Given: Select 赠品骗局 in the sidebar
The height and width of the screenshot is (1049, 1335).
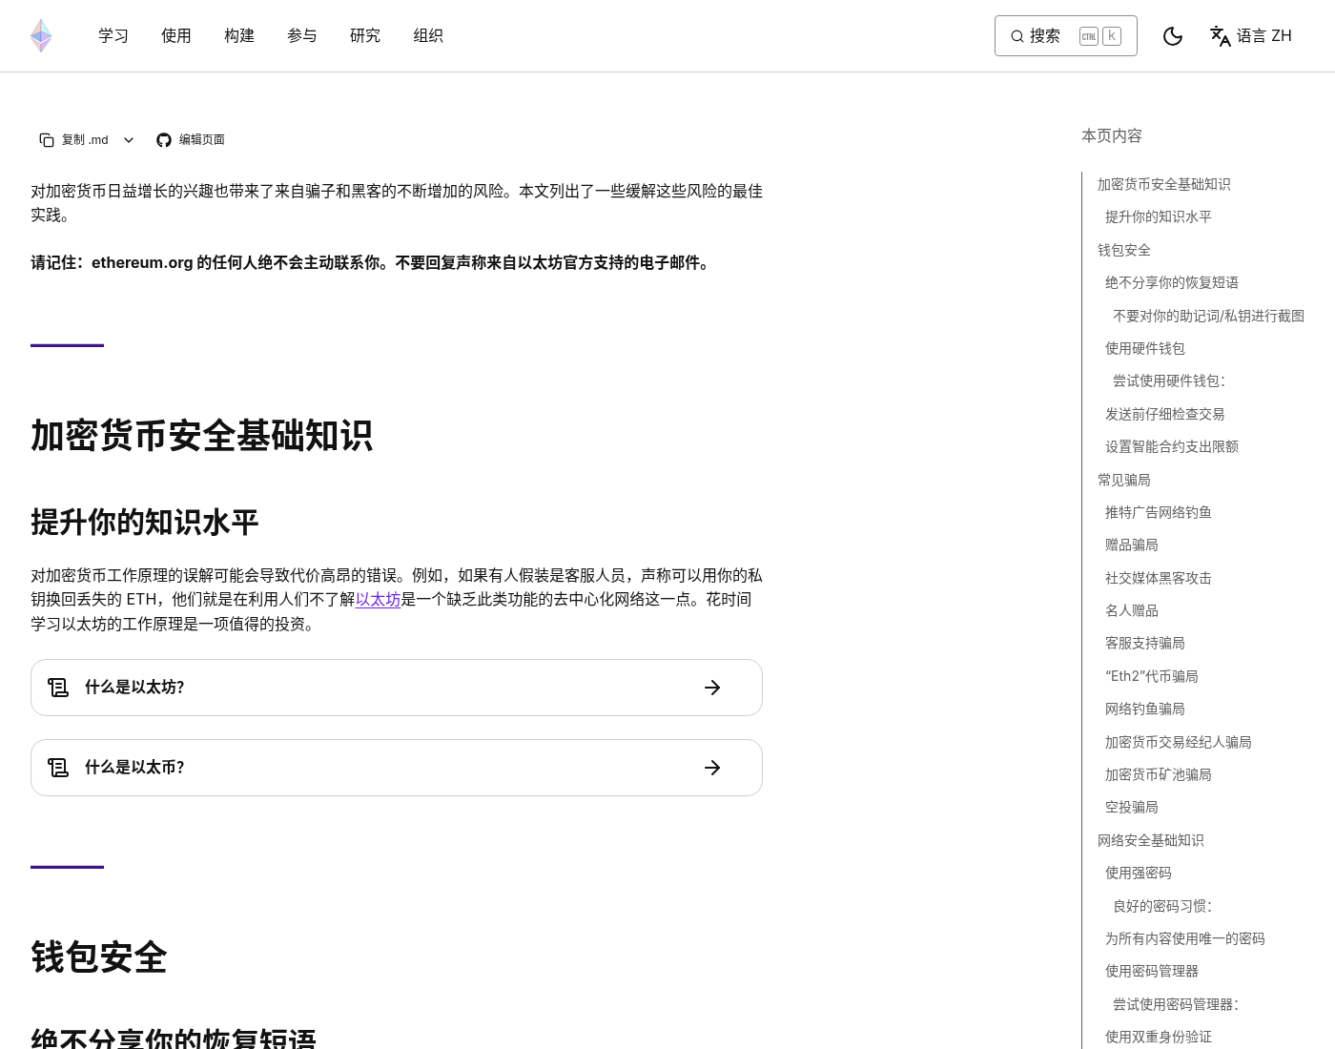Looking at the screenshot, I should [1131, 545].
